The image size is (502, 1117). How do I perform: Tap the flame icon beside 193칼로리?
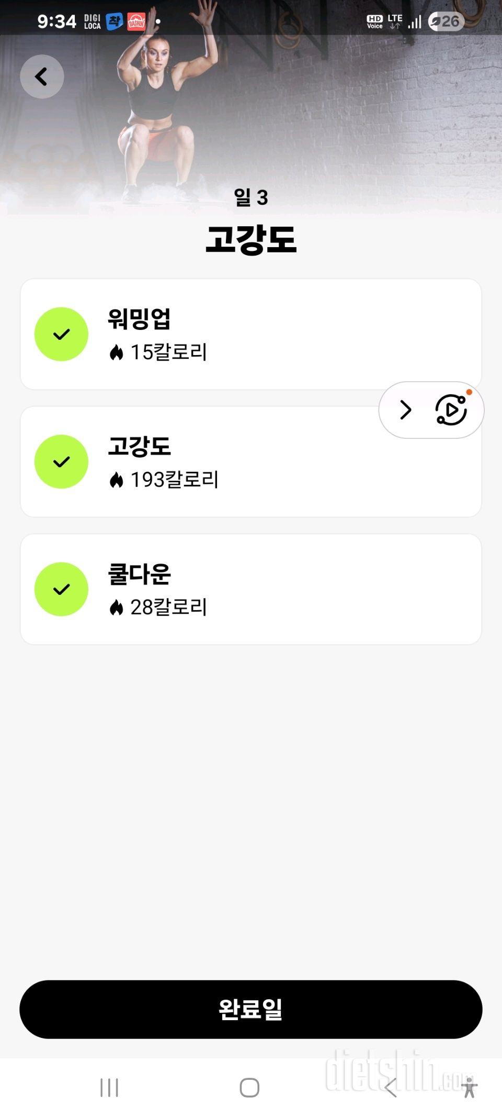tap(116, 480)
